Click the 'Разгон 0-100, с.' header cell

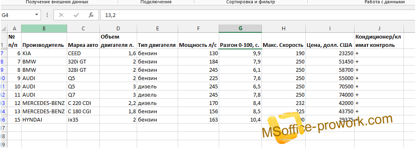coord(240,41)
